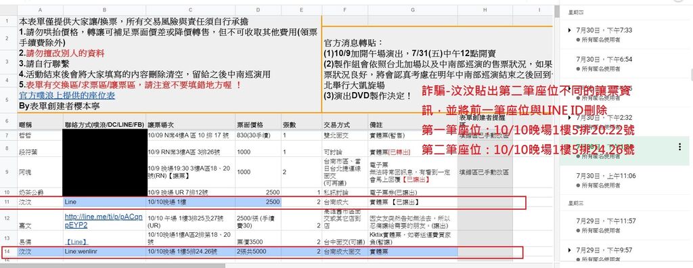The image size is (693, 268).
Task: Select column C header
Action: (190, 9)
